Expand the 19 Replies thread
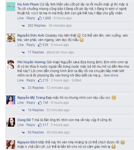This screenshot has height=150, width=134. (36, 110)
